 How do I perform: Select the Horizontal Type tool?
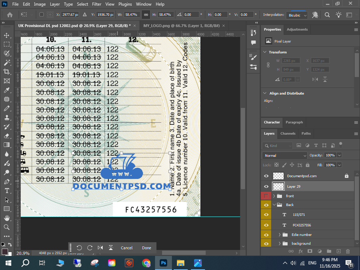click(x=7, y=191)
